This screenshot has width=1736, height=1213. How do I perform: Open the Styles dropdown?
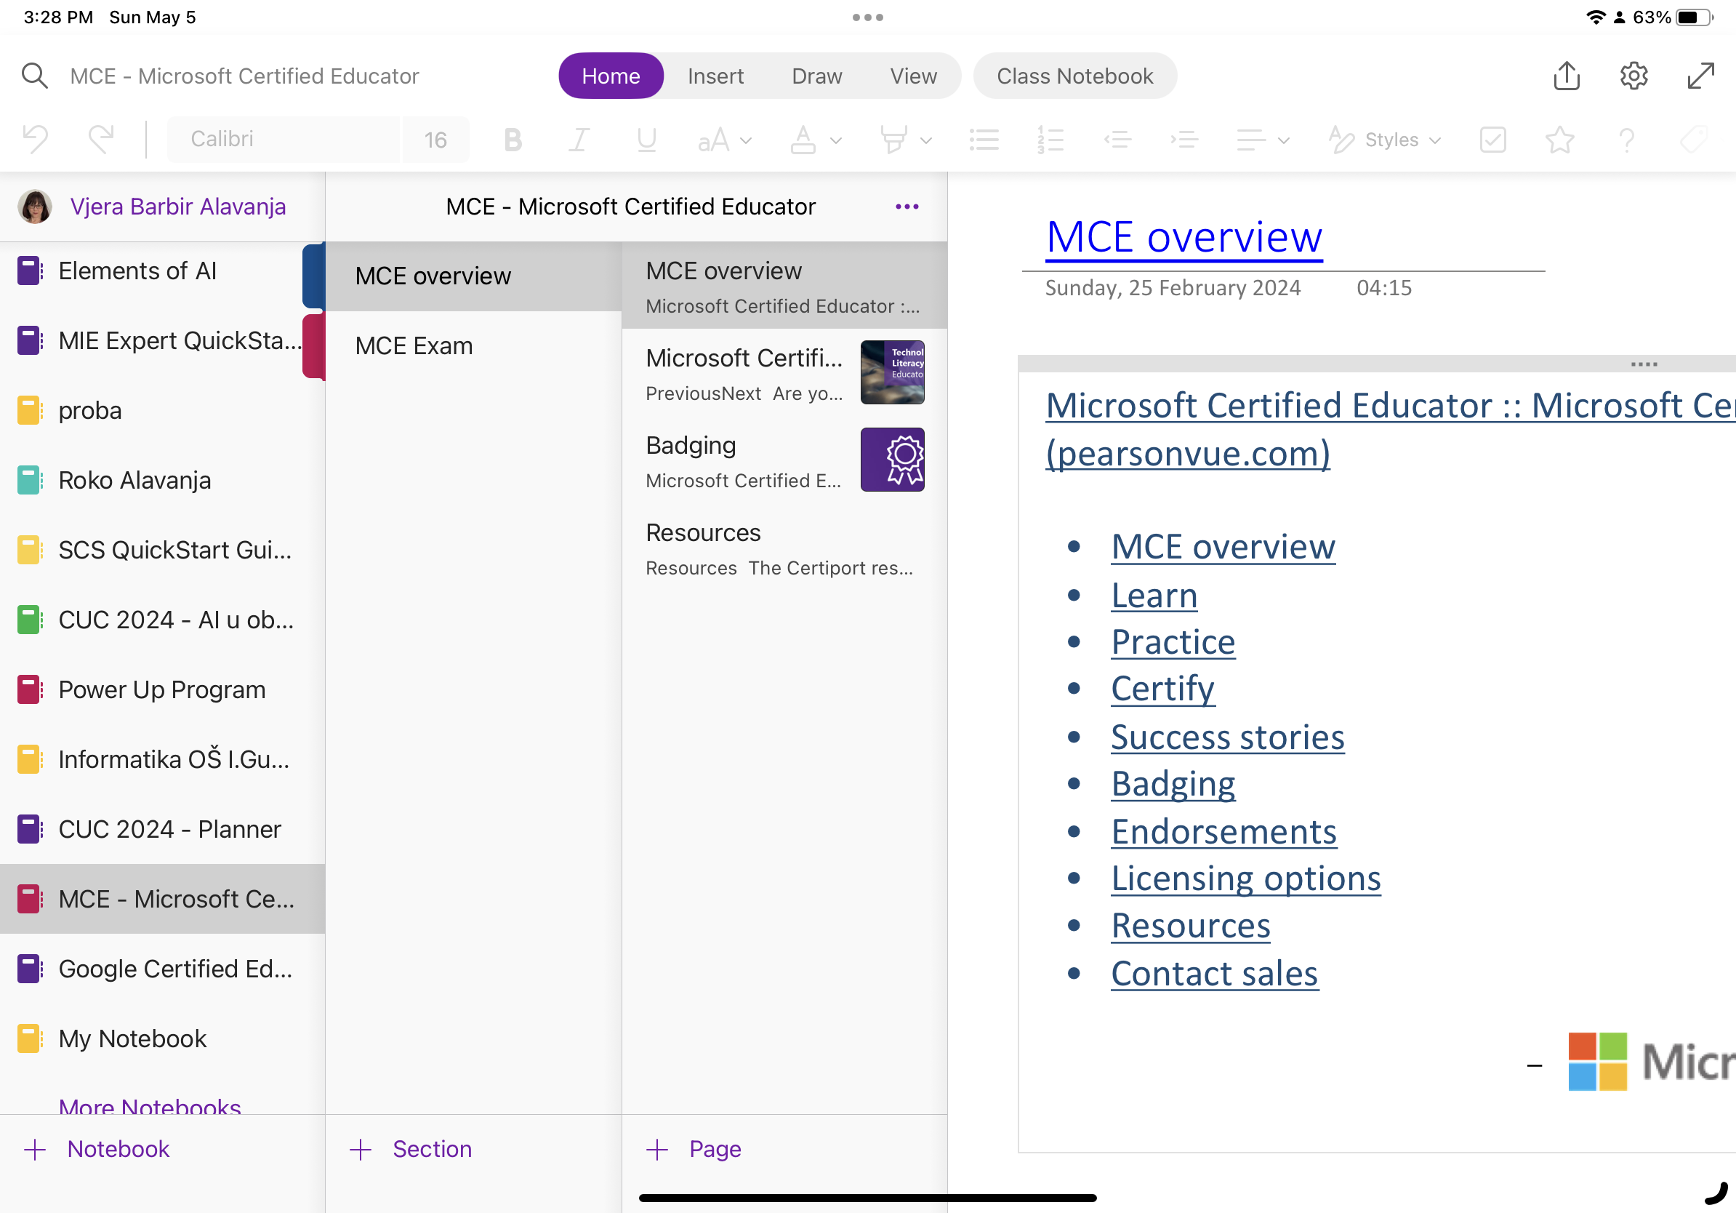[1385, 140]
